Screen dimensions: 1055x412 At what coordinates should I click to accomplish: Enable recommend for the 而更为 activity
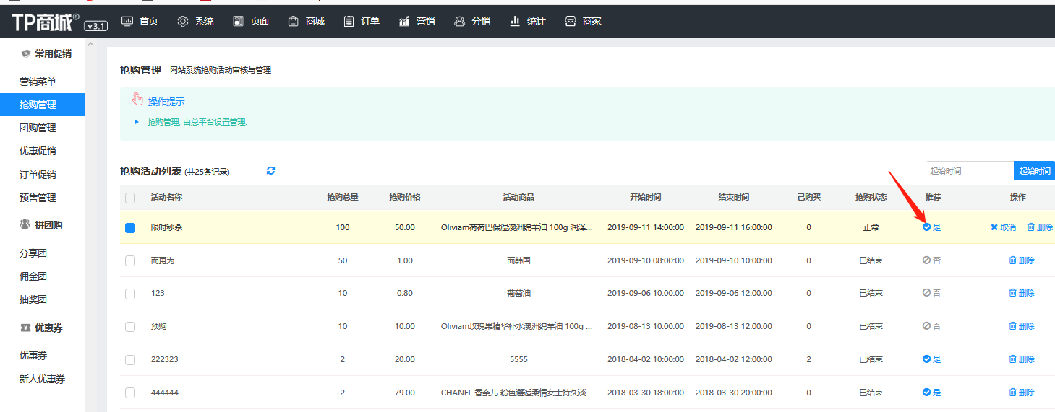(931, 260)
